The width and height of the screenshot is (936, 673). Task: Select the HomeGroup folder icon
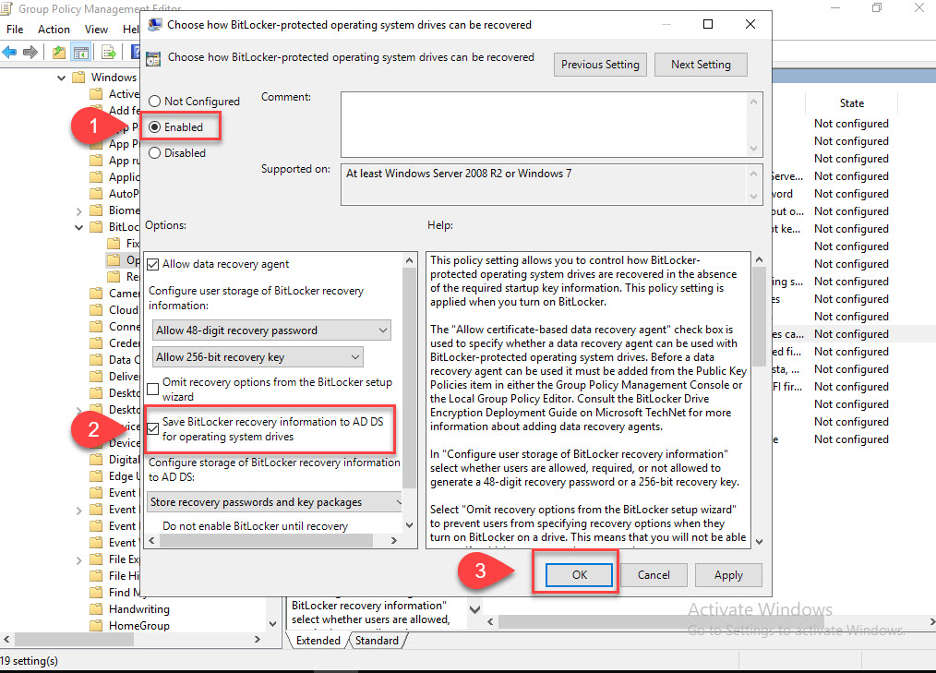[x=96, y=626]
